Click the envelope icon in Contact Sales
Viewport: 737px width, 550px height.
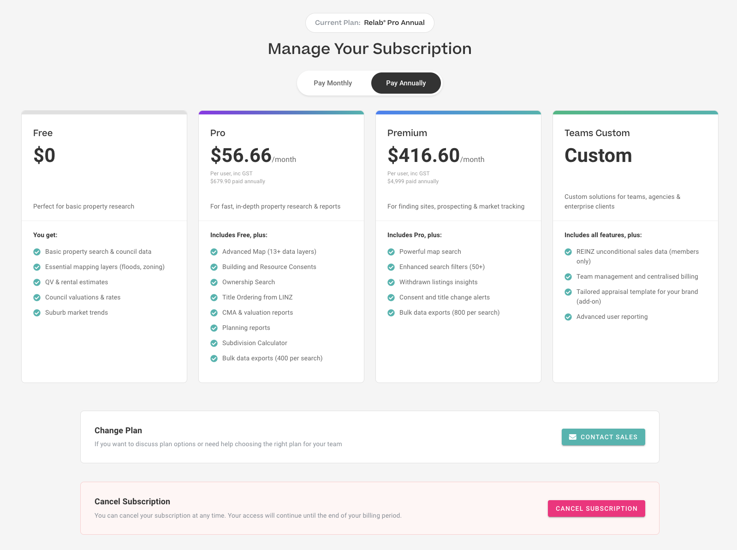coord(573,437)
